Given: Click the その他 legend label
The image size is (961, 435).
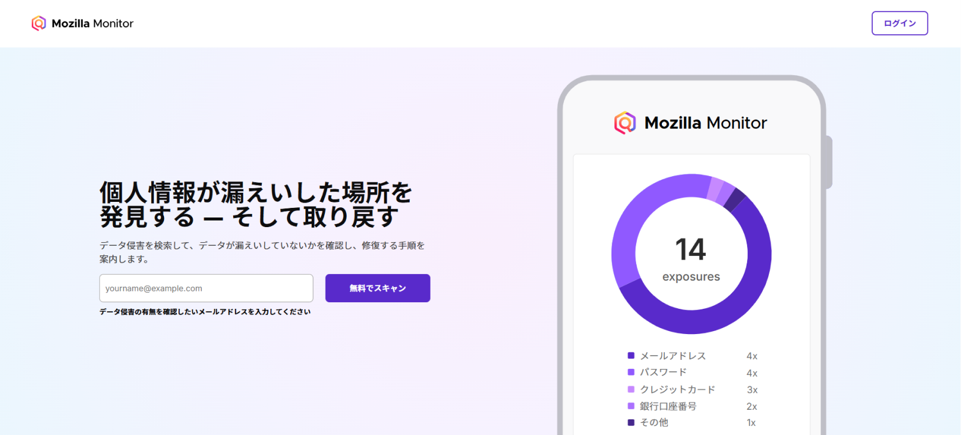Looking at the screenshot, I should 654,422.
